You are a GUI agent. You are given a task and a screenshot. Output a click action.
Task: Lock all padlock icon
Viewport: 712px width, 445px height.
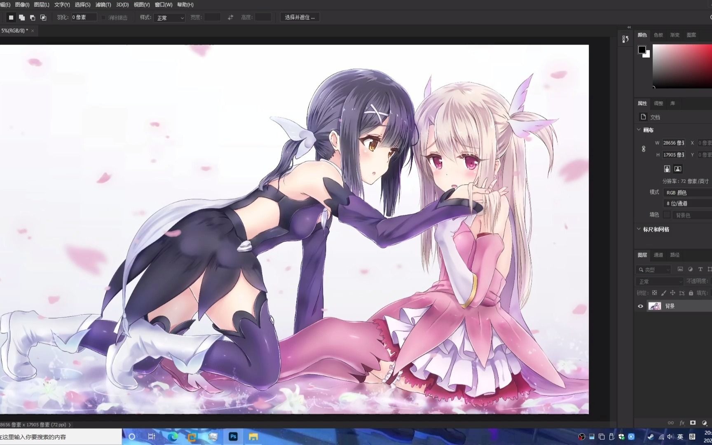[691, 293]
